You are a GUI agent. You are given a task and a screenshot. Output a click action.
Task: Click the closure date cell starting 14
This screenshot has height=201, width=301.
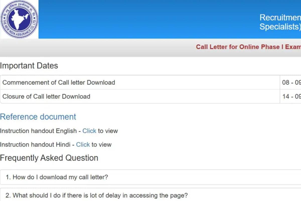[x=291, y=96]
